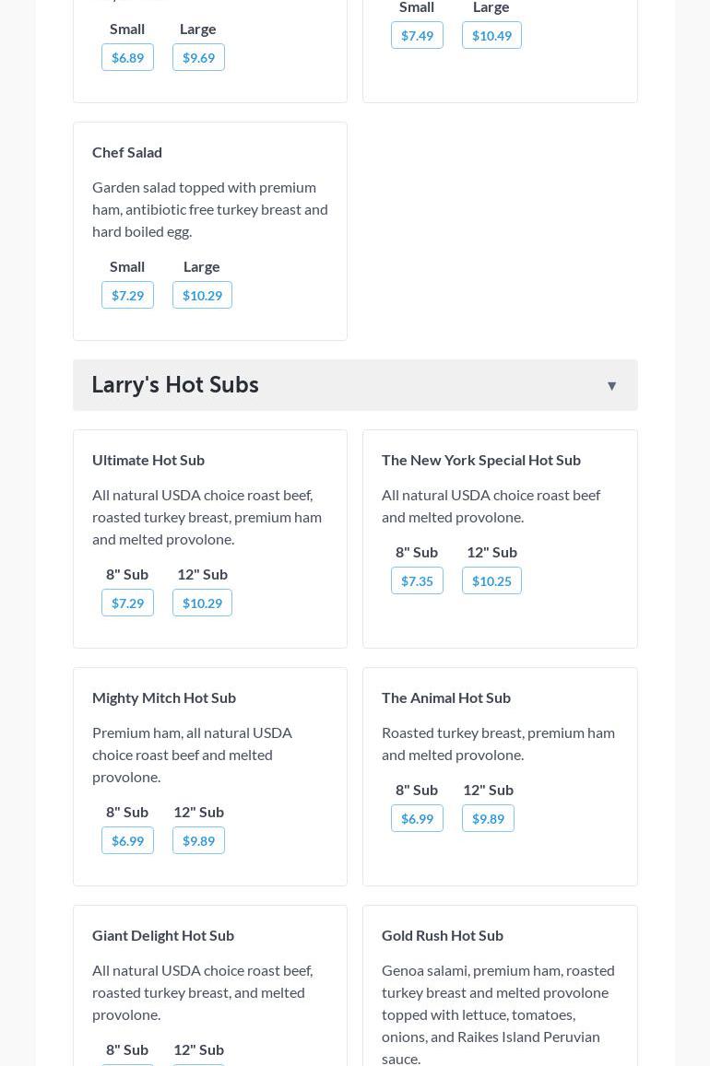Select Chef Salad Small $7.29 price
The width and height of the screenshot is (710, 1066).
click(127, 296)
